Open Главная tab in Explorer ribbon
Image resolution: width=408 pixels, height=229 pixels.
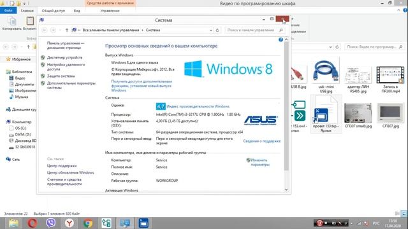(27, 11)
